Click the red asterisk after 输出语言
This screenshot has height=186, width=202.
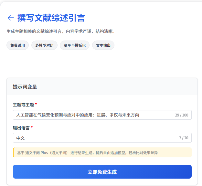click(32, 128)
